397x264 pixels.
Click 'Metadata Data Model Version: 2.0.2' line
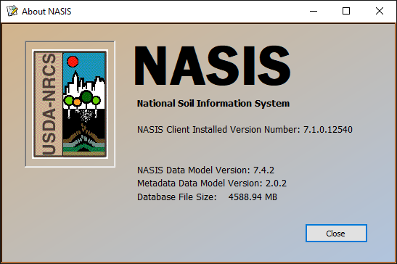coord(212,183)
